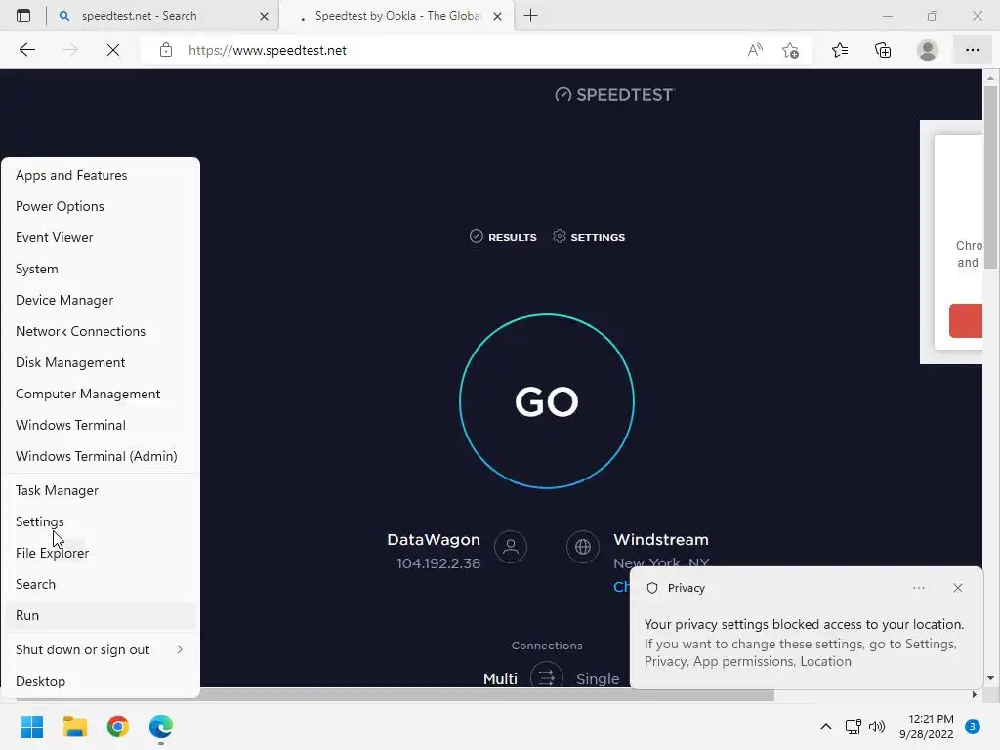Click the user profile icon beside DataWagon
This screenshot has width=1000, height=750.
click(x=510, y=547)
